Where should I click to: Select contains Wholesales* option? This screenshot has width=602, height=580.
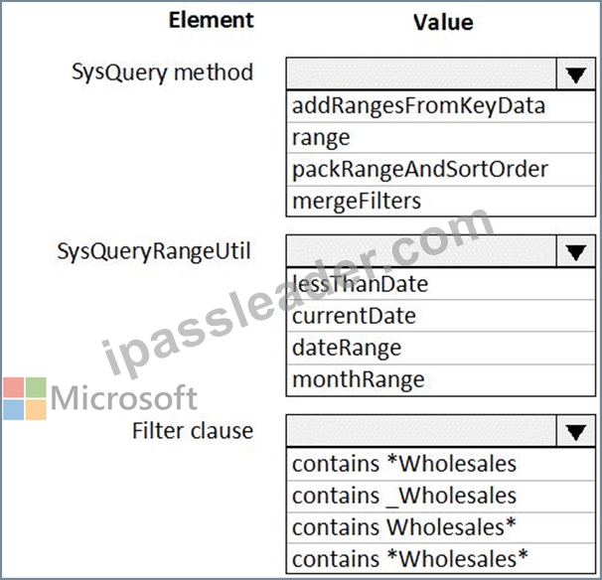click(x=441, y=527)
